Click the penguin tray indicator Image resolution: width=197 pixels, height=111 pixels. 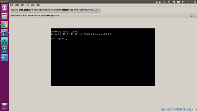pyautogui.click(x=160, y=2)
